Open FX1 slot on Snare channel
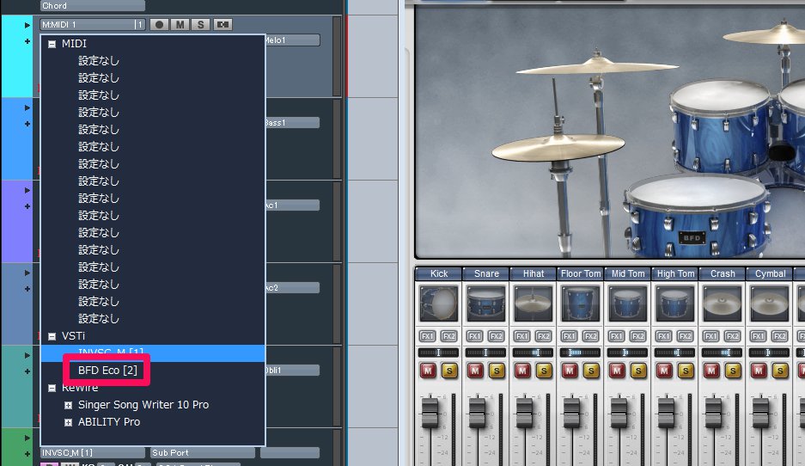The width and height of the screenshot is (805, 466). point(474,336)
